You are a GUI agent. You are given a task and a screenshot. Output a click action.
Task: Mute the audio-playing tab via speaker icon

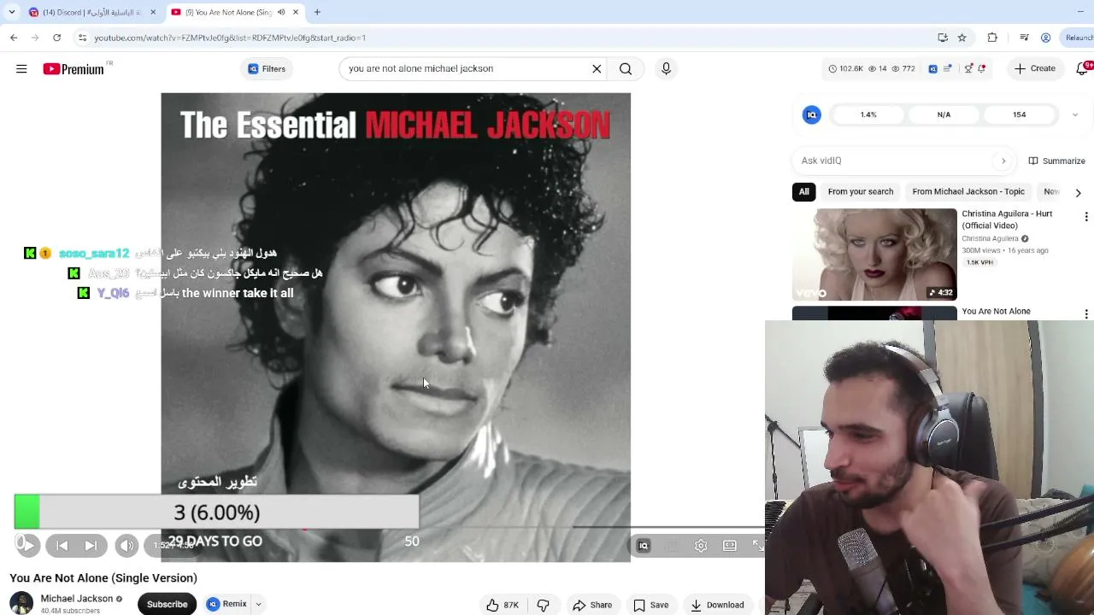tap(281, 12)
